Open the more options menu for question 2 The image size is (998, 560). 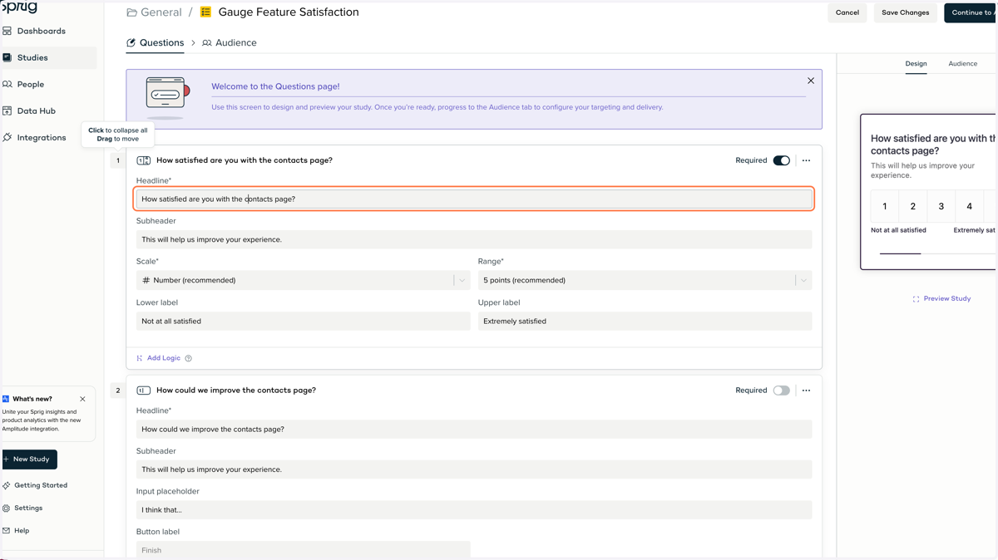806,391
